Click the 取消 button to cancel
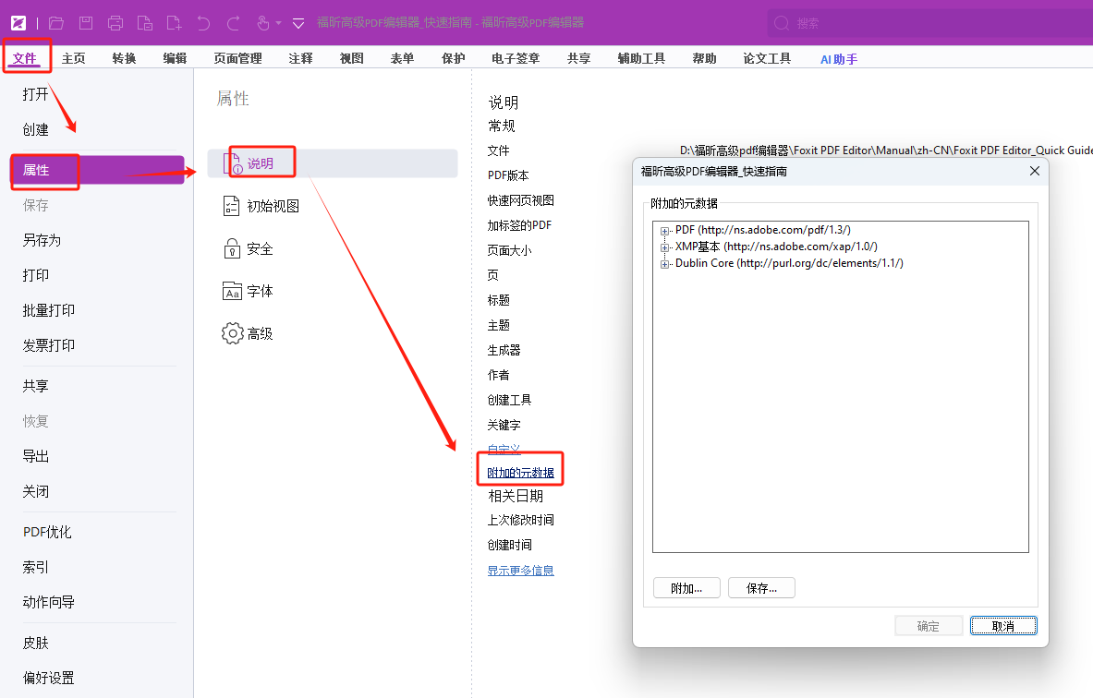 pos(1003,625)
